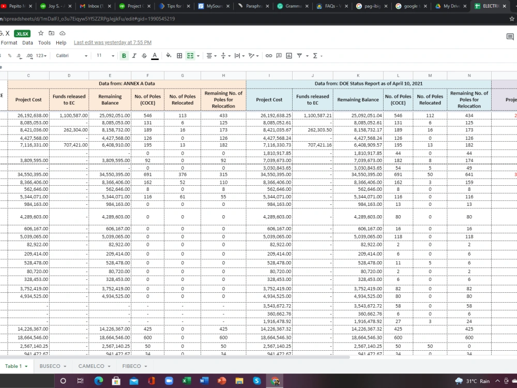Format selection as percent

(x=9, y=56)
